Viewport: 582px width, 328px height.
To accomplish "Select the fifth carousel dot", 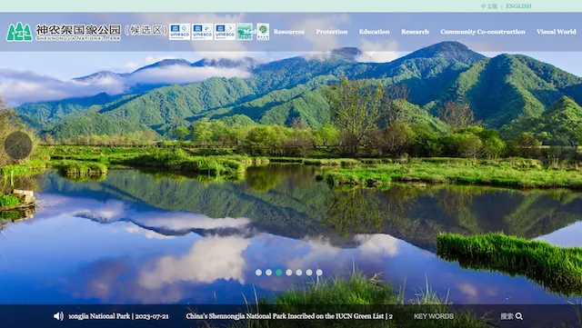I will coord(299,273).
